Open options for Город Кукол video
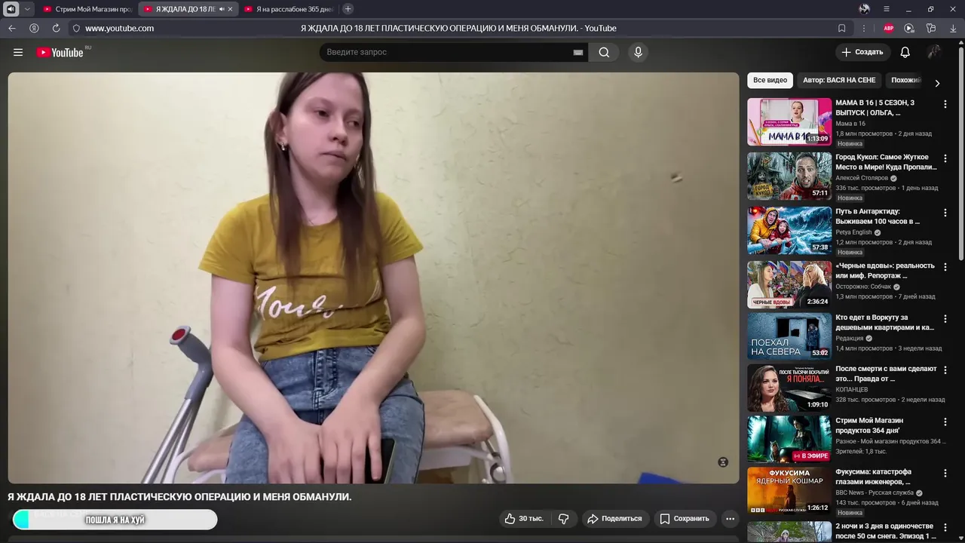Viewport: 965px width, 543px height. 945,158
